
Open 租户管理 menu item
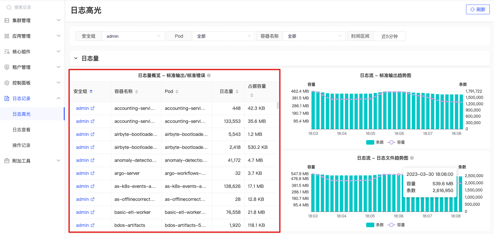[x=32, y=67]
